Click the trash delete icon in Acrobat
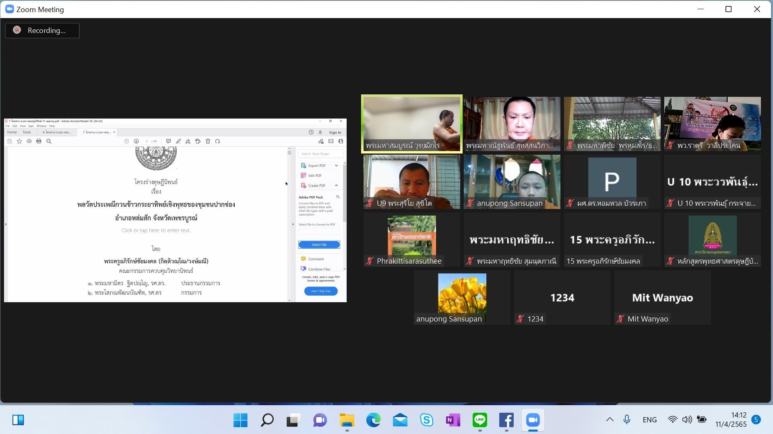This screenshot has width=773, height=434. click(x=208, y=141)
